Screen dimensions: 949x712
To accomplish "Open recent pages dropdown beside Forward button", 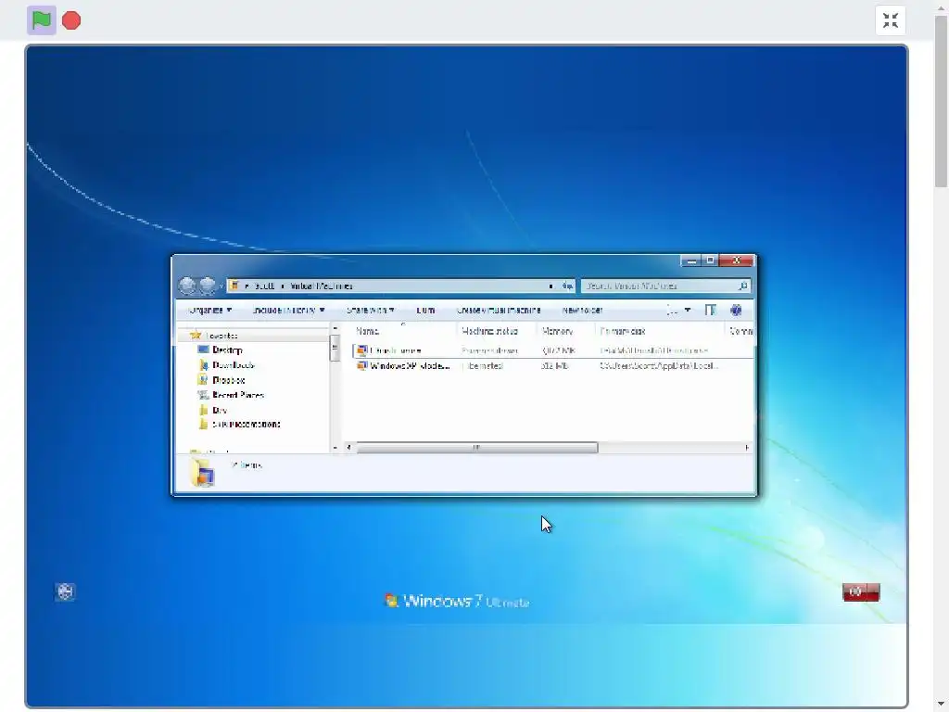I will coord(221,286).
